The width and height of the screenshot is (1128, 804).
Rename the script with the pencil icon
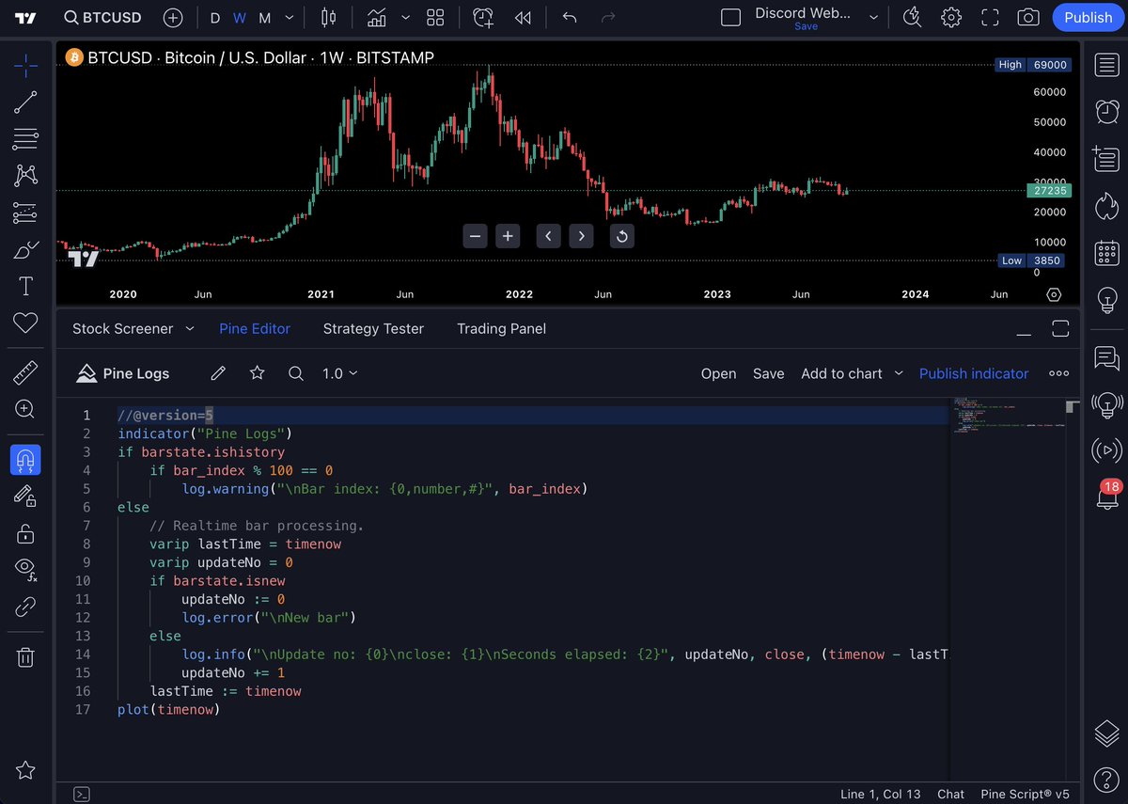[218, 373]
